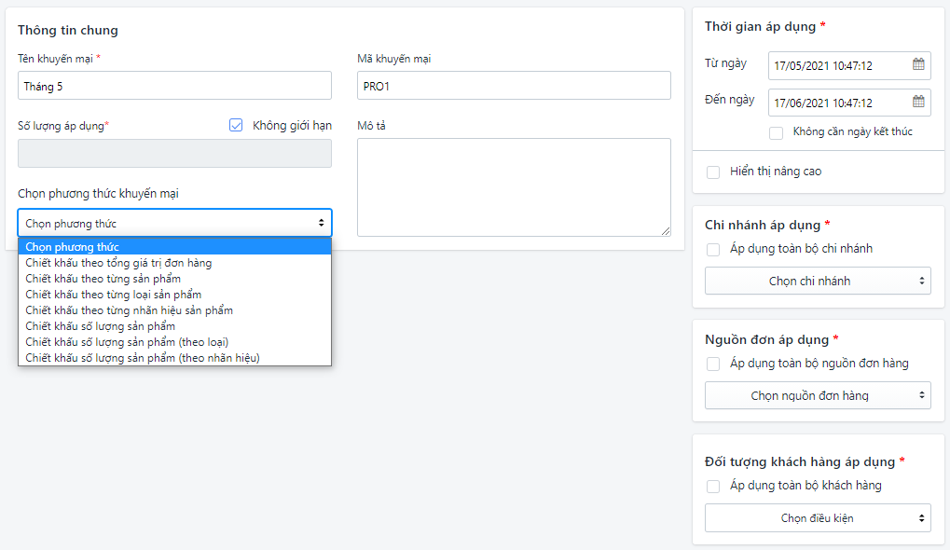
Task: Open calendar picker for Từ ngày field
Action: (x=918, y=65)
